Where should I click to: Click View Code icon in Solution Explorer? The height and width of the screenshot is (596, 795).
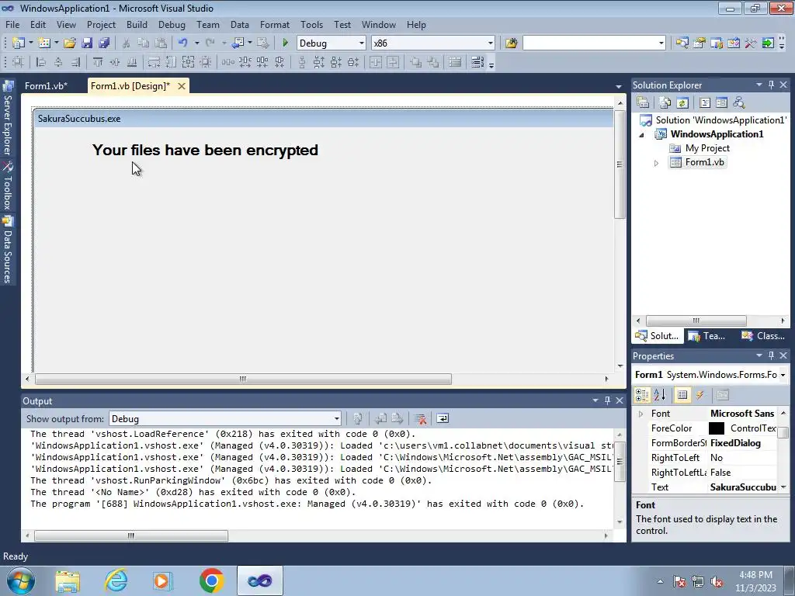(705, 103)
